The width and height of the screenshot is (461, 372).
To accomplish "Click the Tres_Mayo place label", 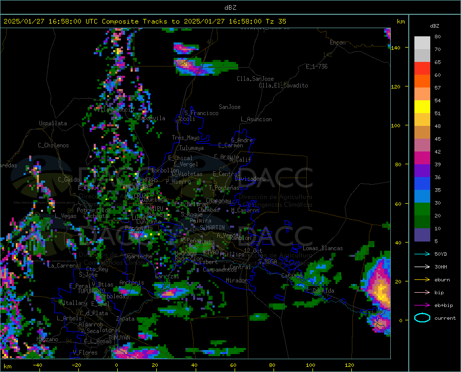I will pos(185,138).
